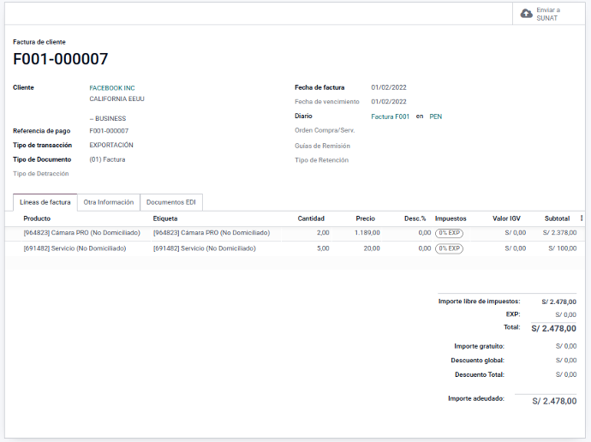The image size is (591, 442).
Task: Click the Precio column header
Action: [x=365, y=218]
